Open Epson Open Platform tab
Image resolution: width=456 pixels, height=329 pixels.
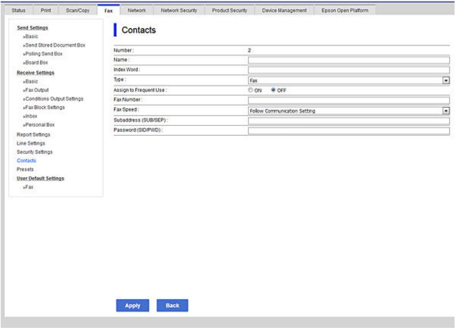(345, 11)
